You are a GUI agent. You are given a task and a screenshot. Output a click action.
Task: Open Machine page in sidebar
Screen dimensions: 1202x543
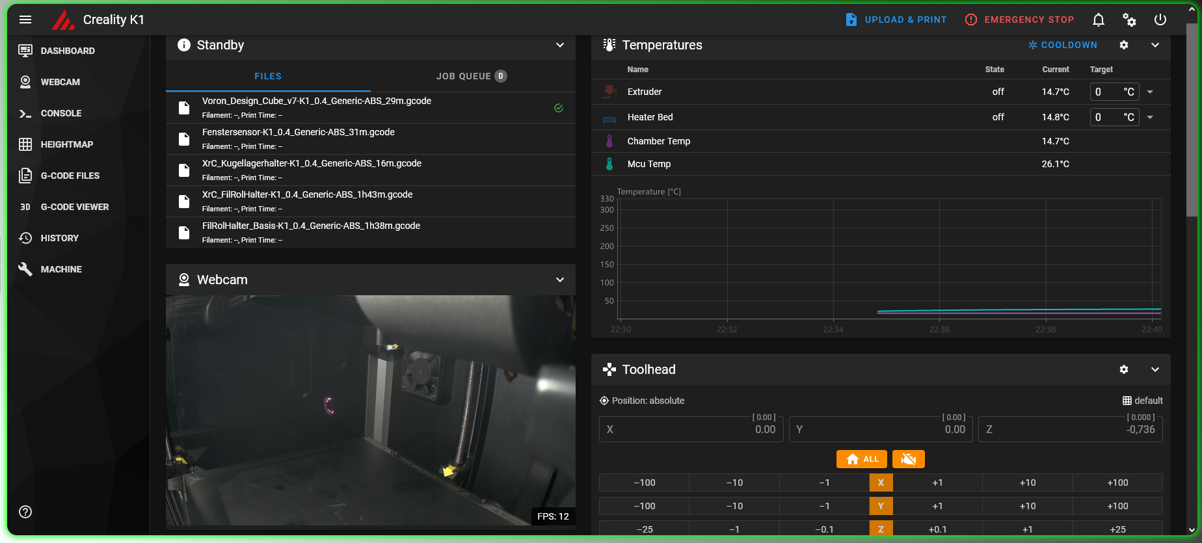point(61,269)
